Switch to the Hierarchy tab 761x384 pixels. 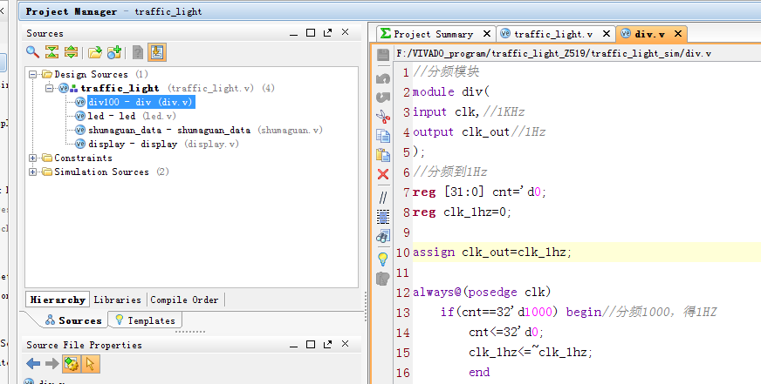[x=58, y=300]
